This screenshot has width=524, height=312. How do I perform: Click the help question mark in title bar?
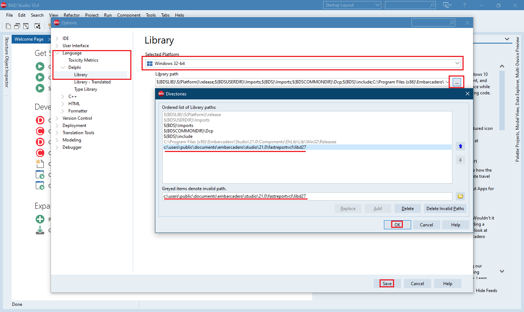[x=465, y=5]
